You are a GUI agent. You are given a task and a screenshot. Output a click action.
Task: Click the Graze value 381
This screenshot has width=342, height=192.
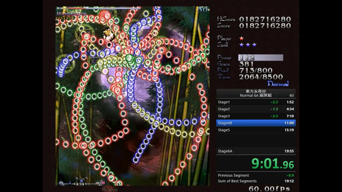click(247, 64)
